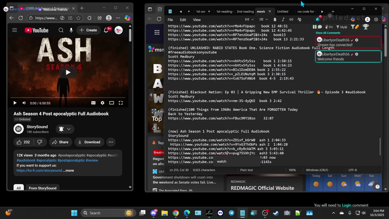The image size is (389, 219).
Task: Open more actions menu beside Download
Action: click(111, 142)
